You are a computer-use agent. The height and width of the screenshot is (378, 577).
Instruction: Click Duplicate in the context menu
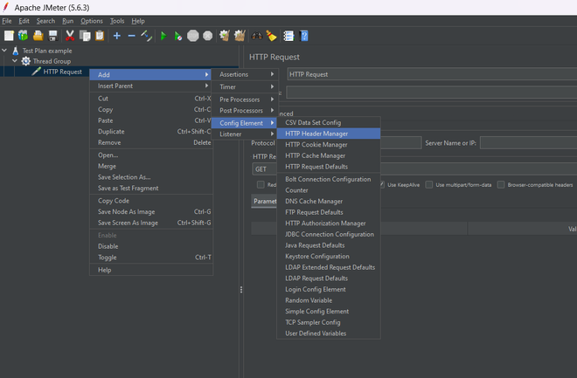pyautogui.click(x=111, y=131)
